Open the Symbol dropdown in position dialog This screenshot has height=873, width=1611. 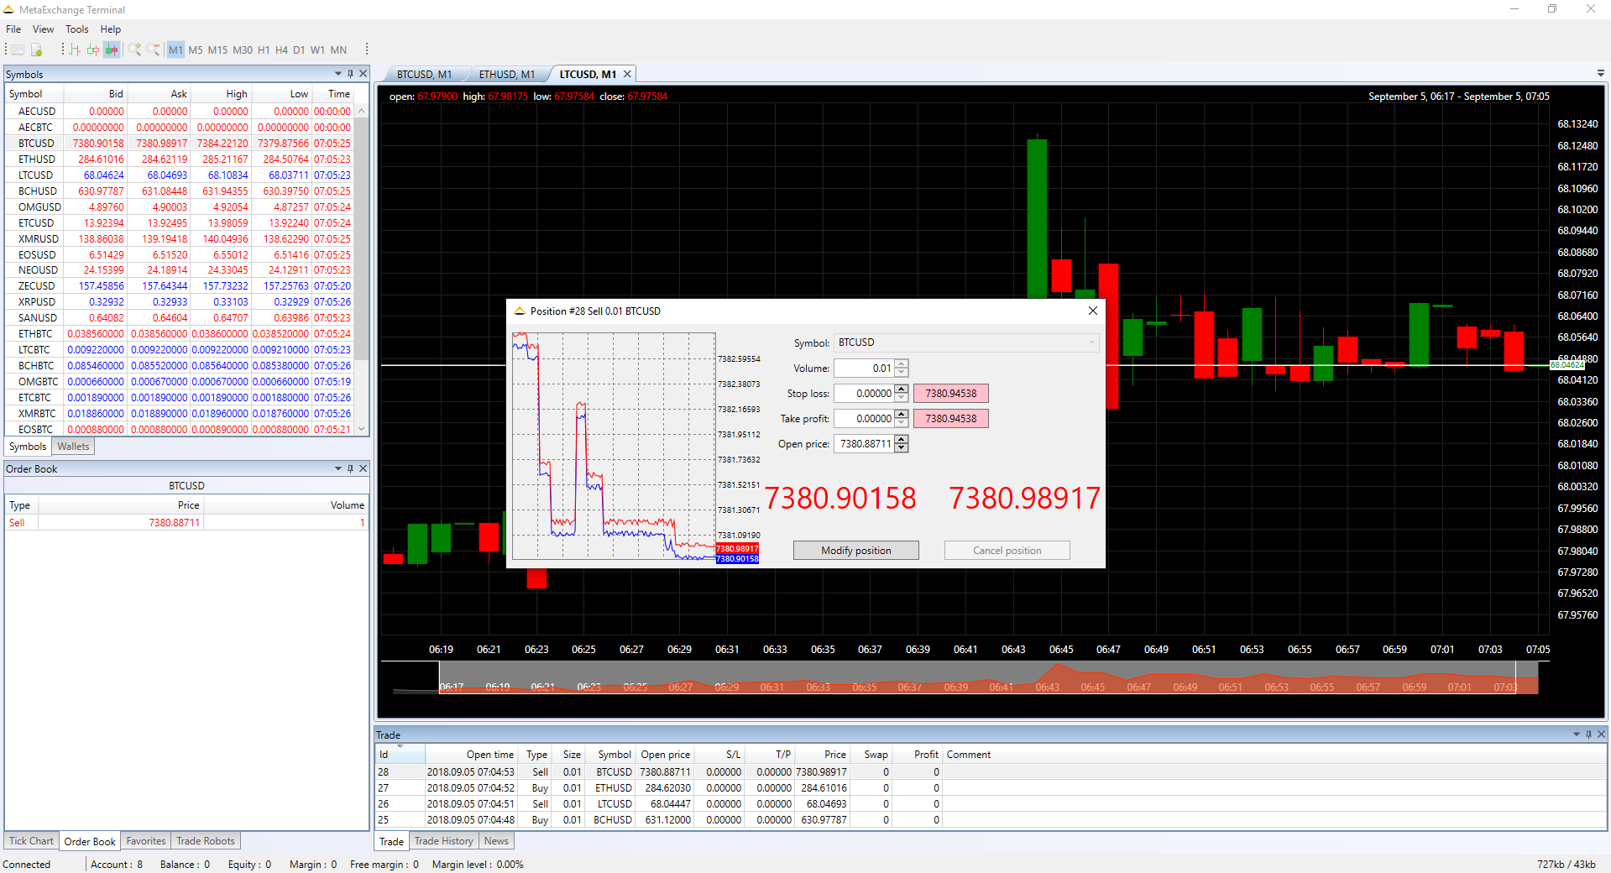pos(1091,342)
